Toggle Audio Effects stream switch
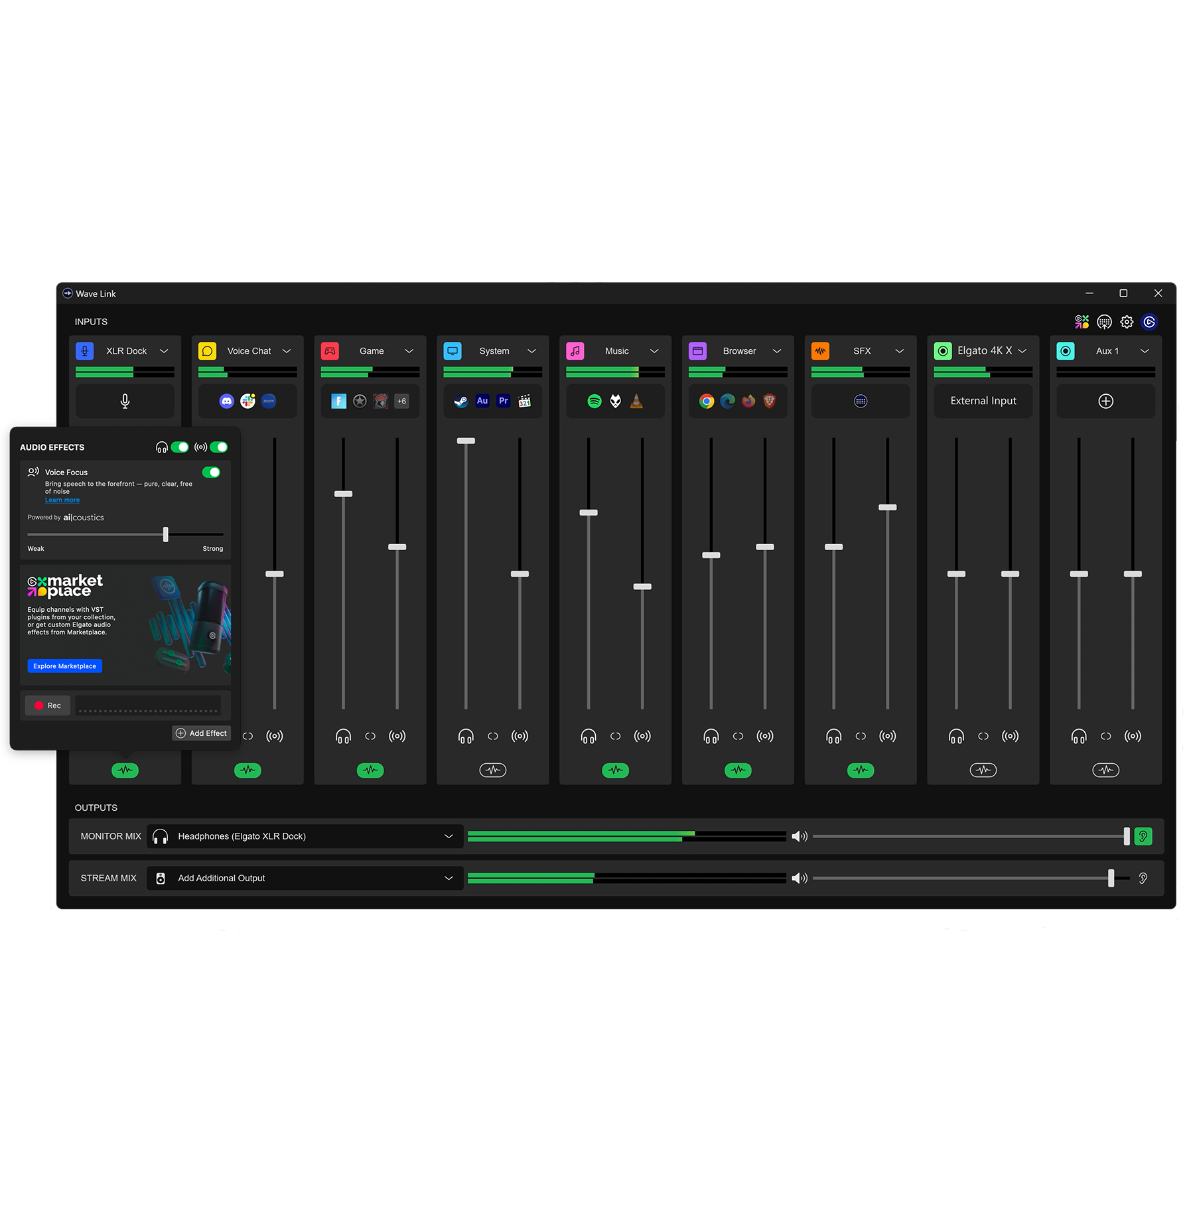 (219, 447)
